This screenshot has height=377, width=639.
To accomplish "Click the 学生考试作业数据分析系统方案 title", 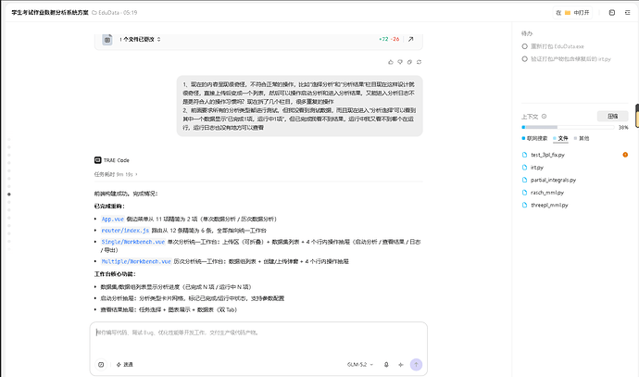I will [50, 13].
